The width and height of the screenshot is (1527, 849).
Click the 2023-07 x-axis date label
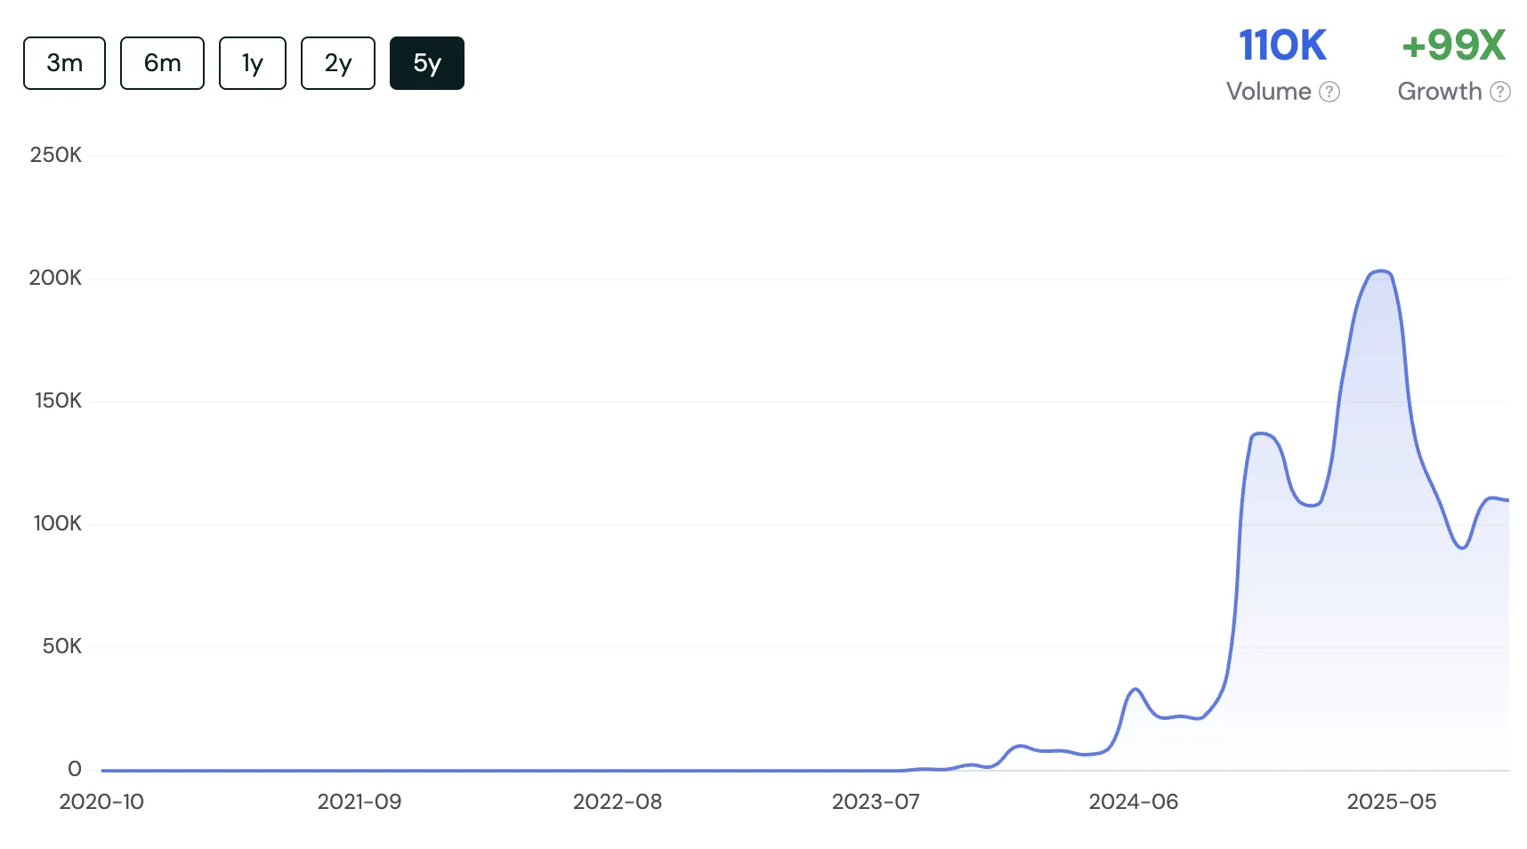[x=876, y=802]
